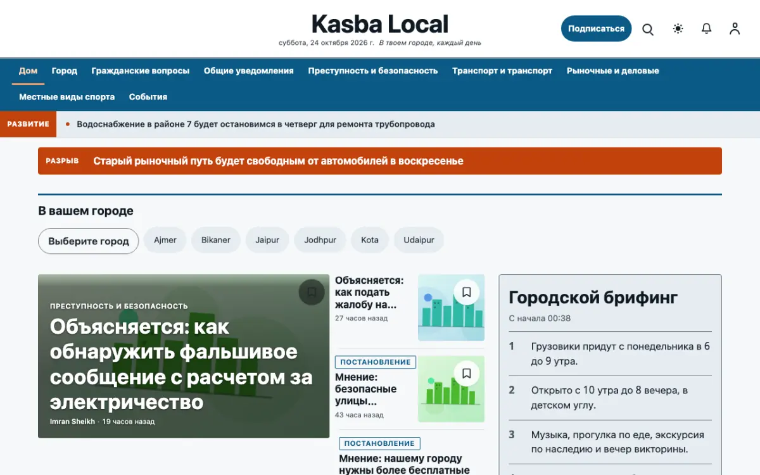Select the Bikaner city chip
The width and height of the screenshot is (760, 475).
tap(216, 240)
